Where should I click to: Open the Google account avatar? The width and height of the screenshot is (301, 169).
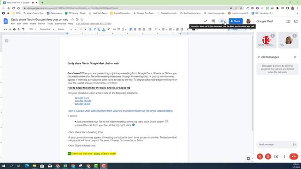click(249, 21)
